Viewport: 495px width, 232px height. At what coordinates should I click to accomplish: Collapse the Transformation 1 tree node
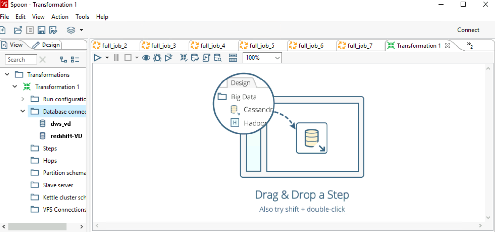point(15,87)
